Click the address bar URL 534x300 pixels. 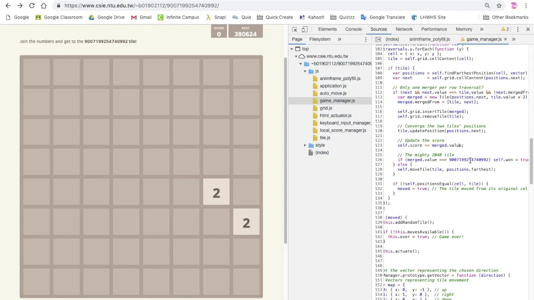coord(141,5)
